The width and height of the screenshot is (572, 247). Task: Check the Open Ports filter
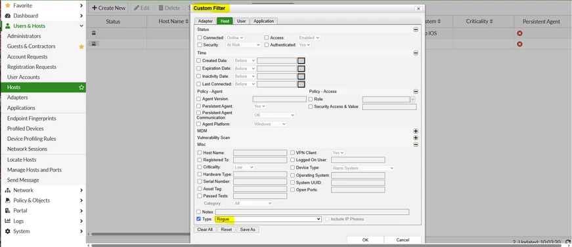[292, 189]
